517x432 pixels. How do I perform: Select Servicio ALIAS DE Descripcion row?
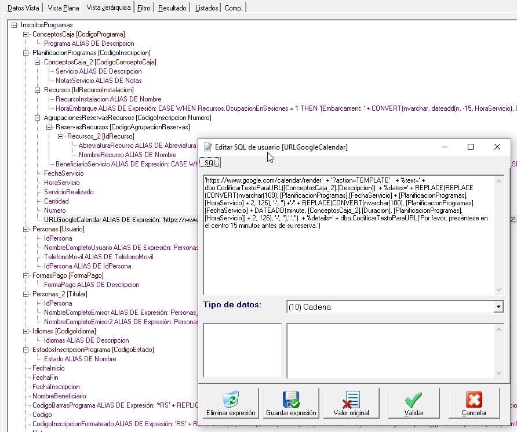click(99, 71)
